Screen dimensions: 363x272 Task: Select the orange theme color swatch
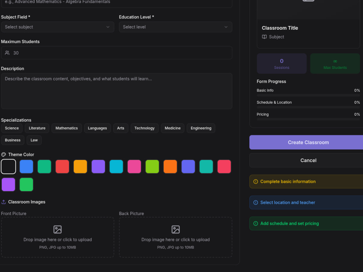pyautogui.click(x=170, y=166)
